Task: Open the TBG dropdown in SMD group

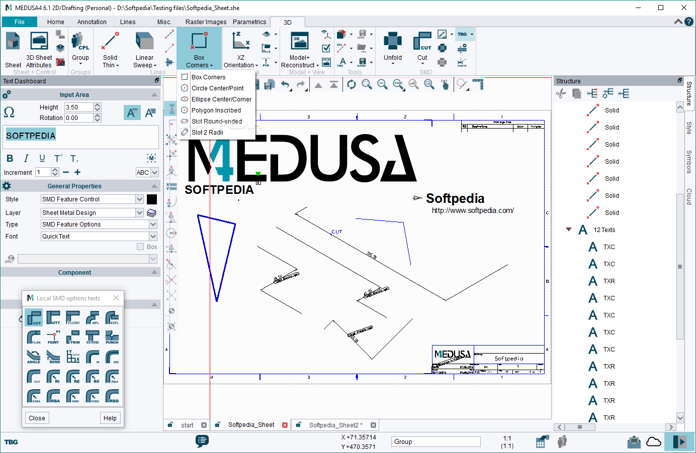Action: [472, 34]
